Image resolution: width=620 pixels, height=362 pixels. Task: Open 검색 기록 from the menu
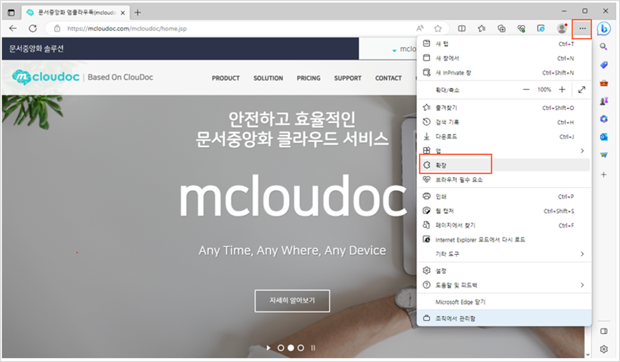pyautogui.click(x=504, y=122)
